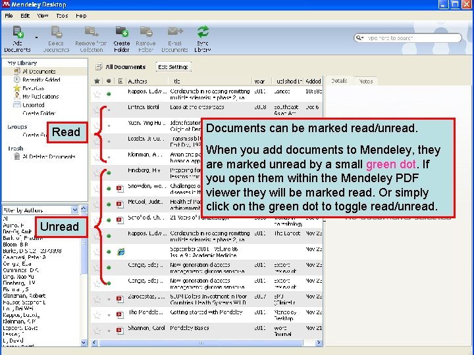Toggle read dot on Shannon, Carol row
Image resolution: width=474 pixels, height=355 pixels.
109,331
